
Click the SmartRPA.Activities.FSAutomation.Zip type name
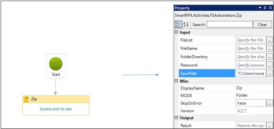(208, 15)
